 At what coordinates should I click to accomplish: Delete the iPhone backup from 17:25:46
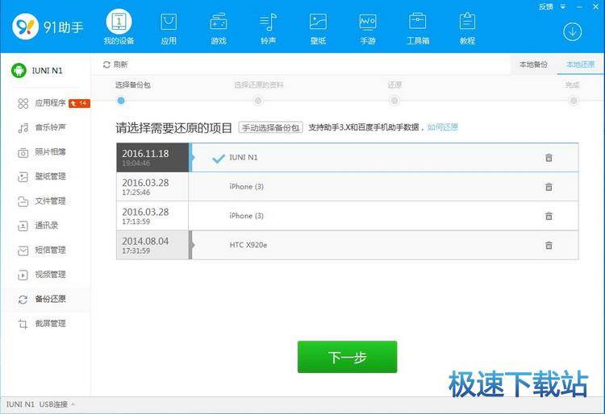(549, 187)
